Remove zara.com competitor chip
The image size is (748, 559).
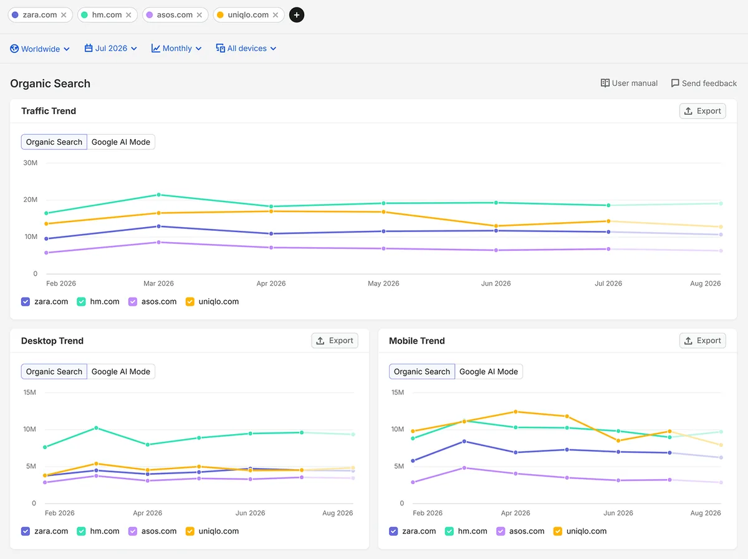click(x=64, y=15)
